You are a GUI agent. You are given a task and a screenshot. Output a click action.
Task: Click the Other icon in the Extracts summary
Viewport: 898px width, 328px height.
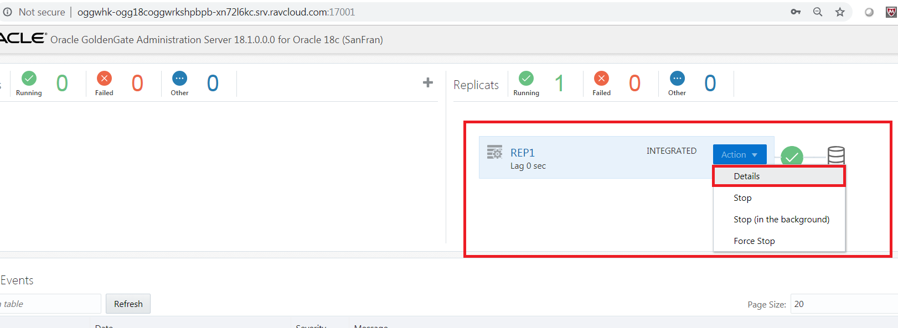(x=179, y=78)
